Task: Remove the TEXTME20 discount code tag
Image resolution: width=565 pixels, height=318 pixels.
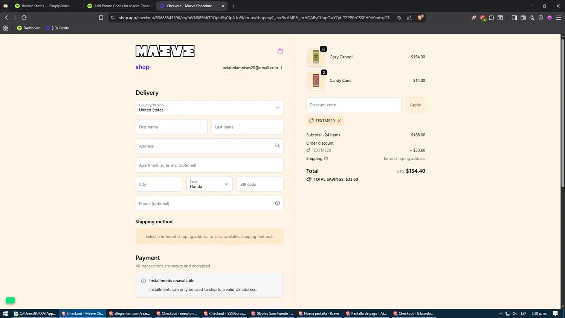Action: (339, 121)
